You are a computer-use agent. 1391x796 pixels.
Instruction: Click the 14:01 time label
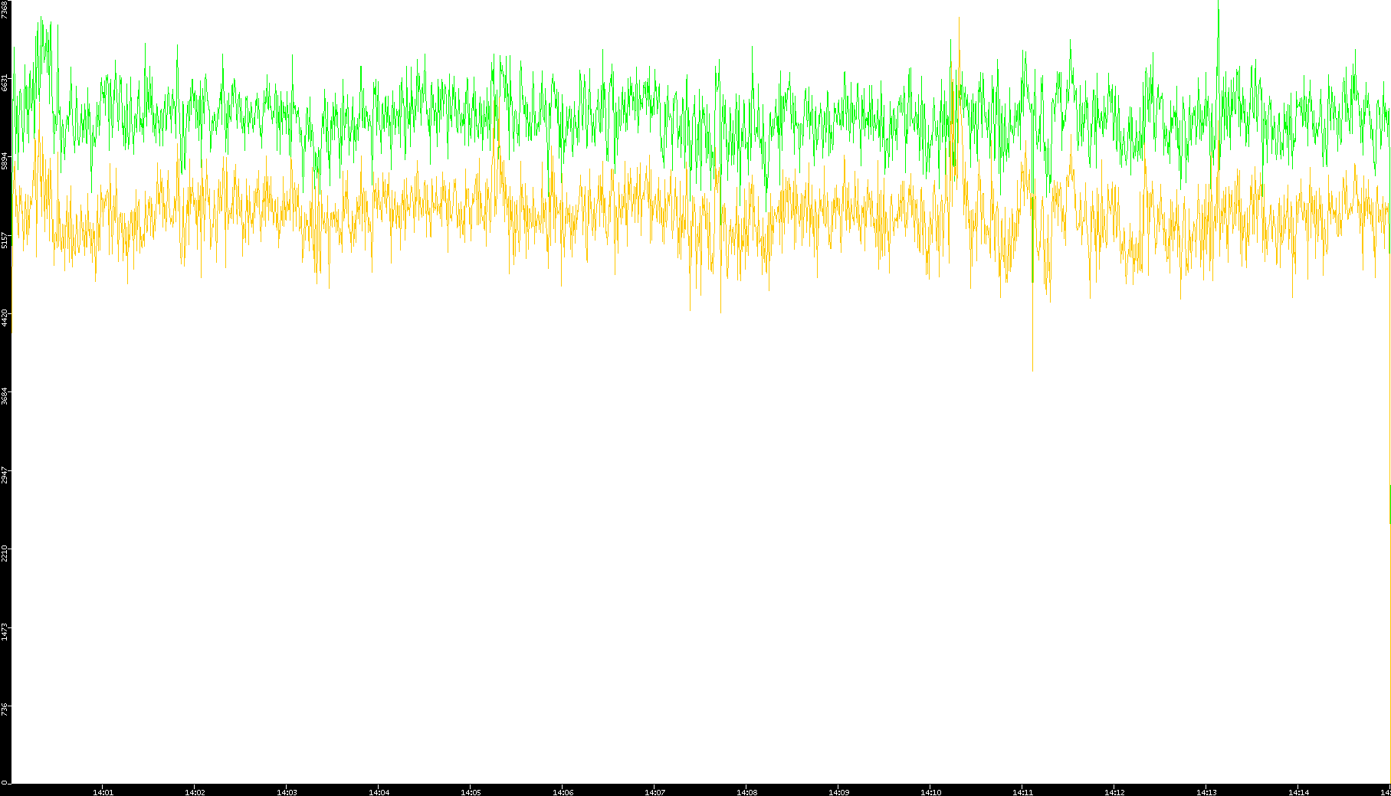point(103,792)
